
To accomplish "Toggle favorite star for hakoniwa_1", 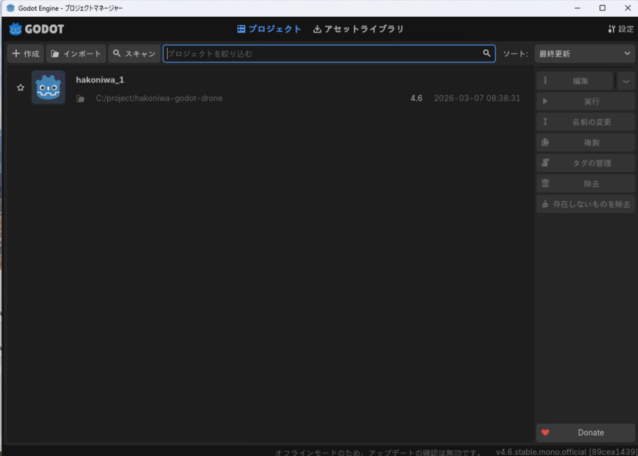I will coord(20,88).
